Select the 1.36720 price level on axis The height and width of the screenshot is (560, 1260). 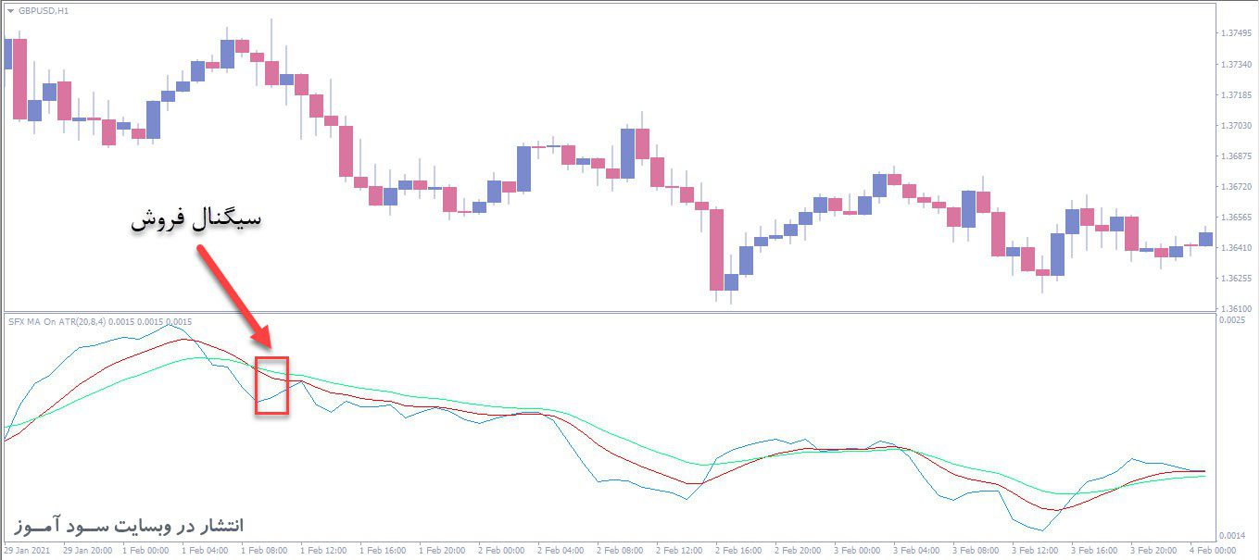(1236, 187)
